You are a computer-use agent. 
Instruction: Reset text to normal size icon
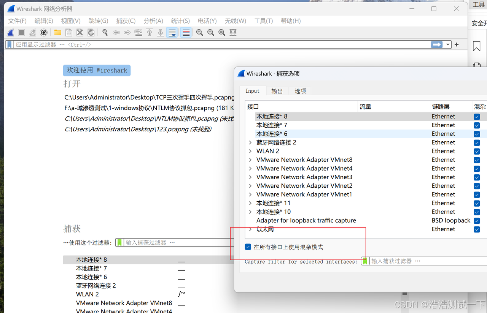(222, 33)
